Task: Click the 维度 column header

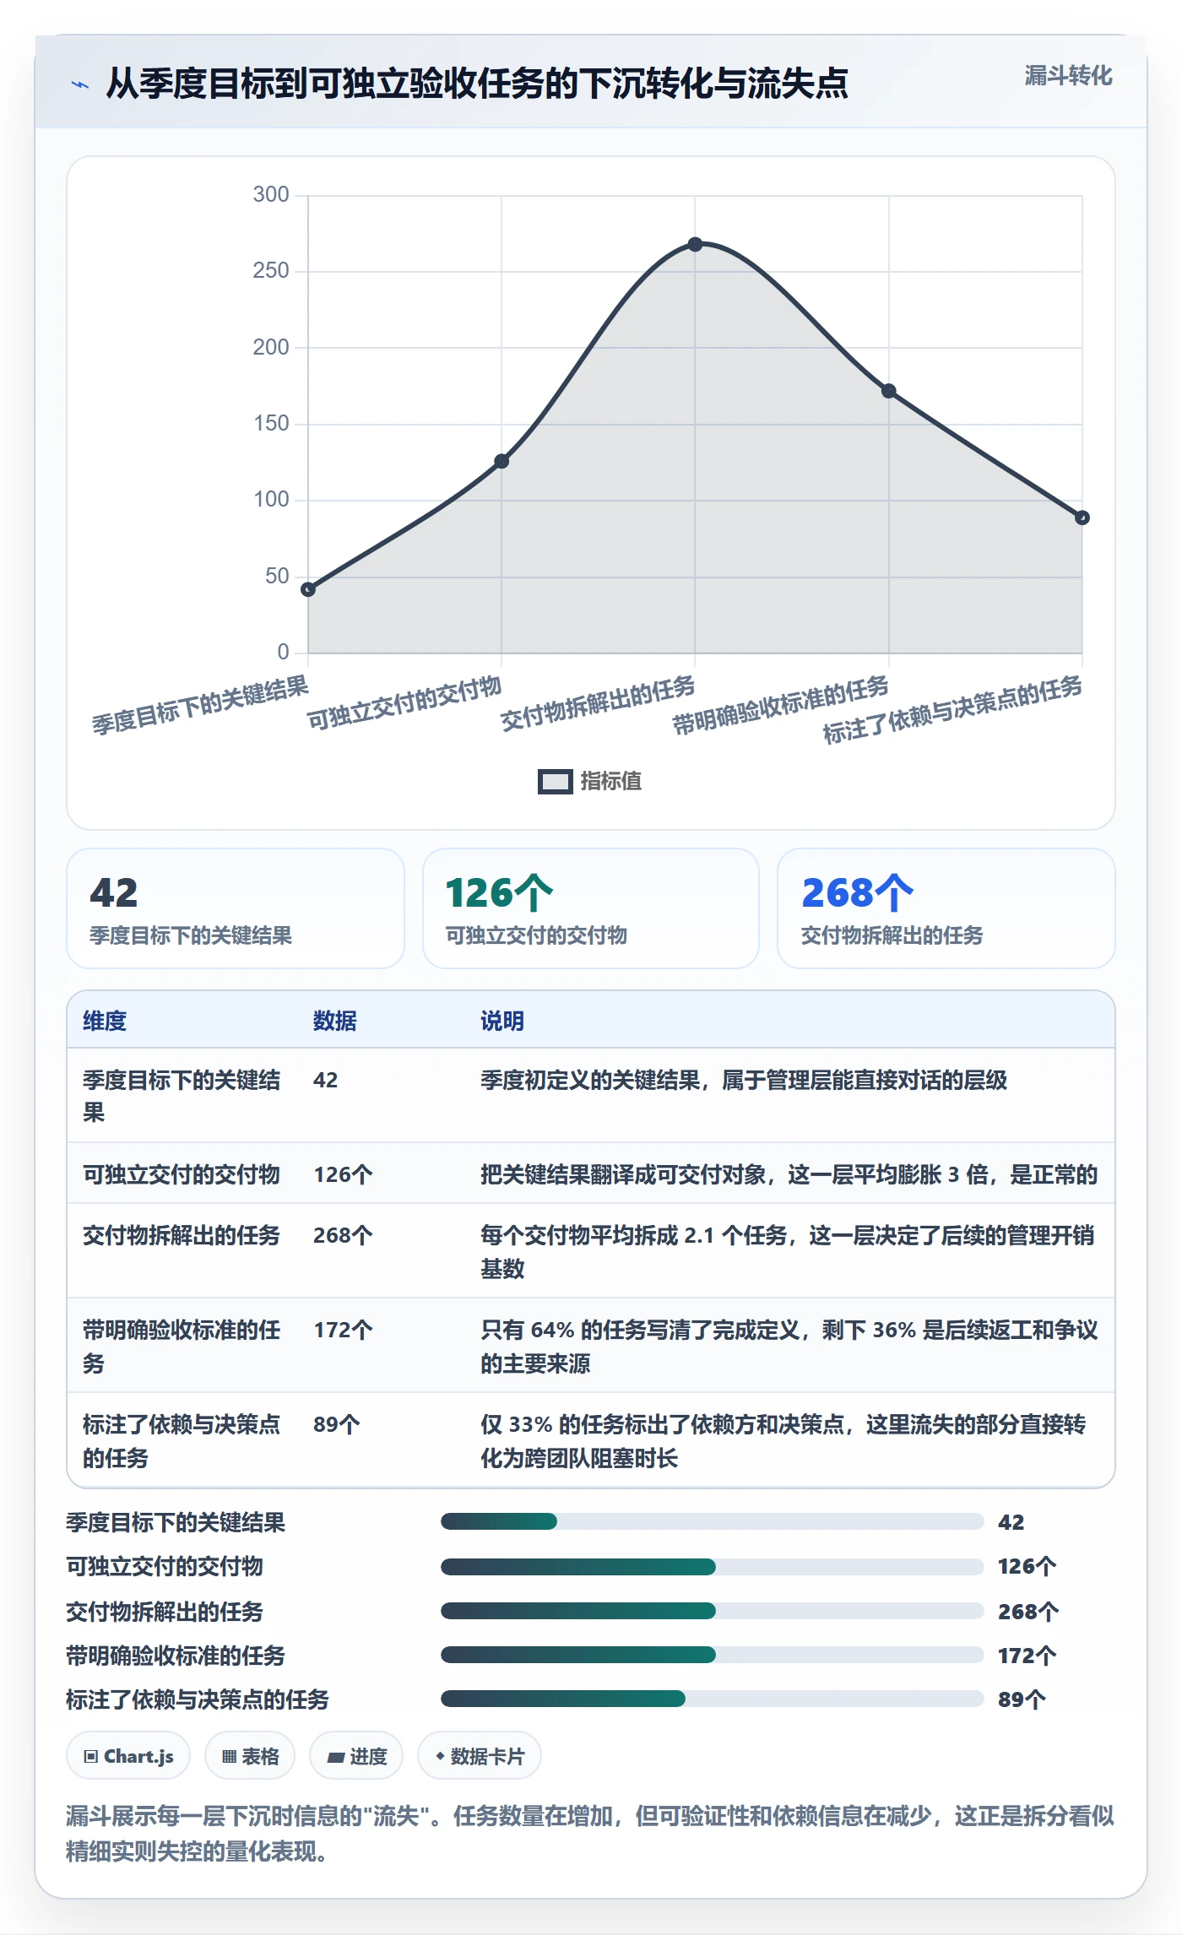Action: pos(105,1021)
